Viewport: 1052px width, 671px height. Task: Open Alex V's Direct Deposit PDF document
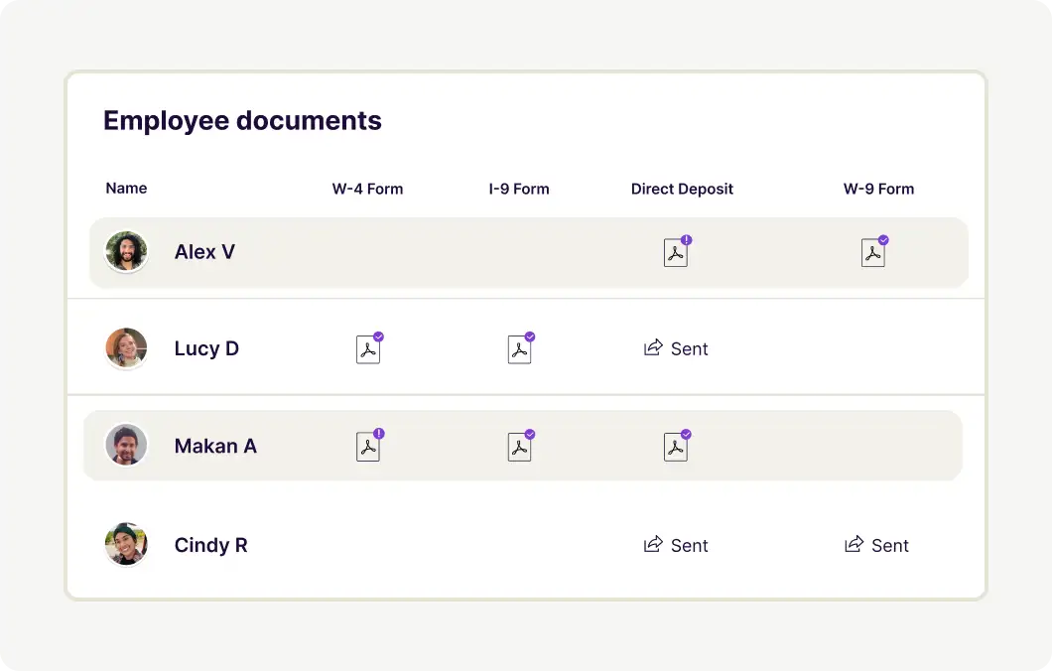coord(677,252)
